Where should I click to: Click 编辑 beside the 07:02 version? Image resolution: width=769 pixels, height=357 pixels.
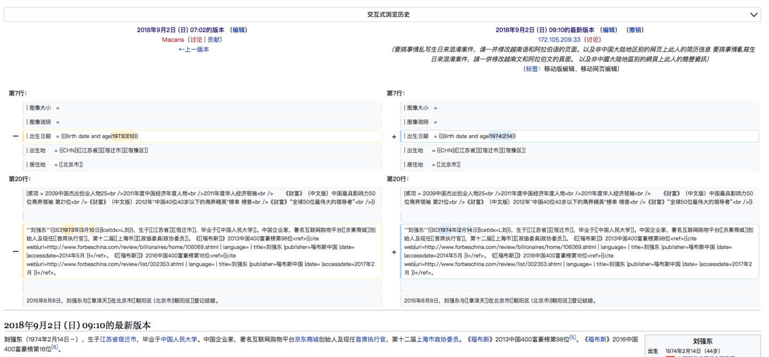[x=239, y=30]
